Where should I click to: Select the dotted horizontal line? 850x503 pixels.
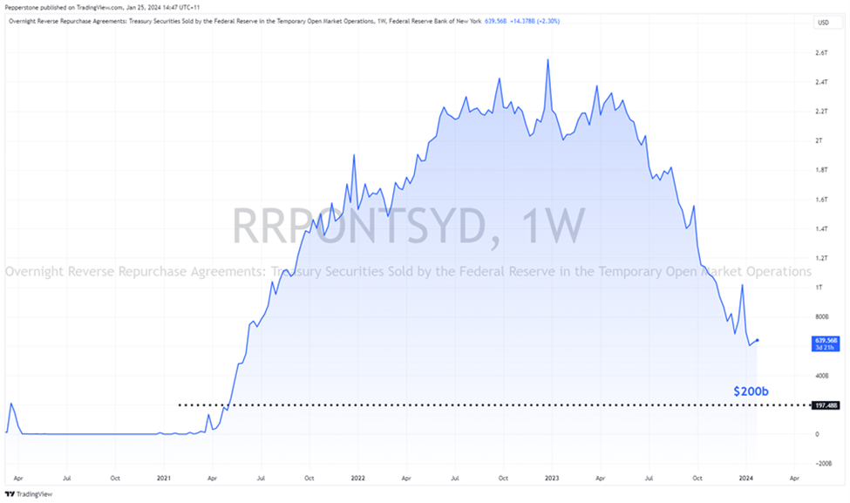coord(436,404)
